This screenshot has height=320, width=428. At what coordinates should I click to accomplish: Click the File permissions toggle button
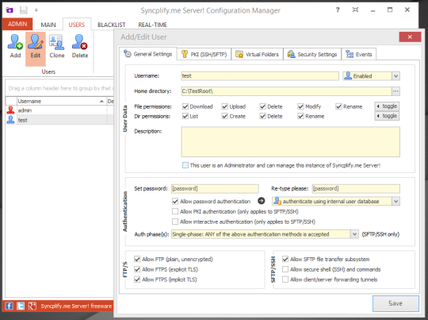(x=387, y=106)
